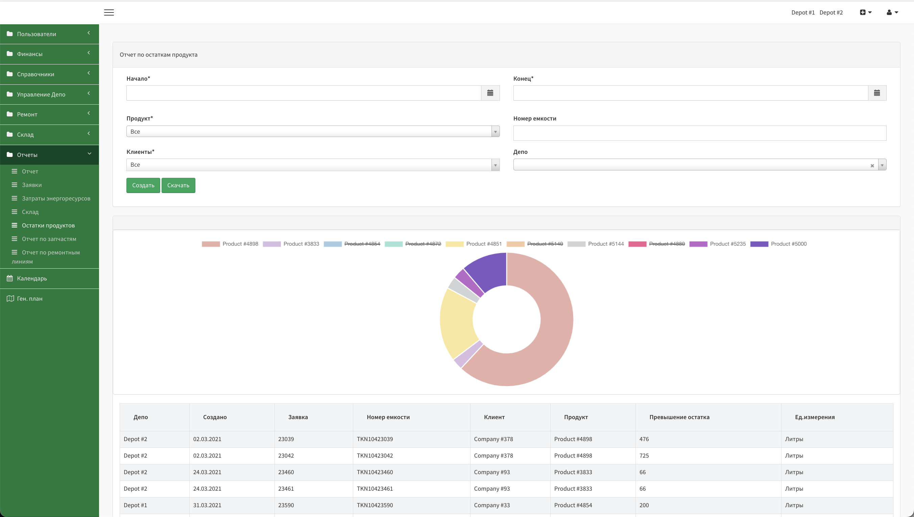Image resolution: width=914 pixels, height=517 pixels.
Task: Open the plus-square add menu icon
Action: pyautogui.click(x=866, y=12)
